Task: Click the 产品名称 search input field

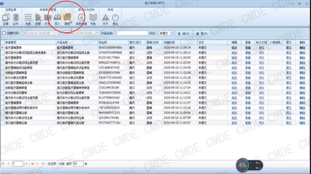Action: [x=132, y=33]
